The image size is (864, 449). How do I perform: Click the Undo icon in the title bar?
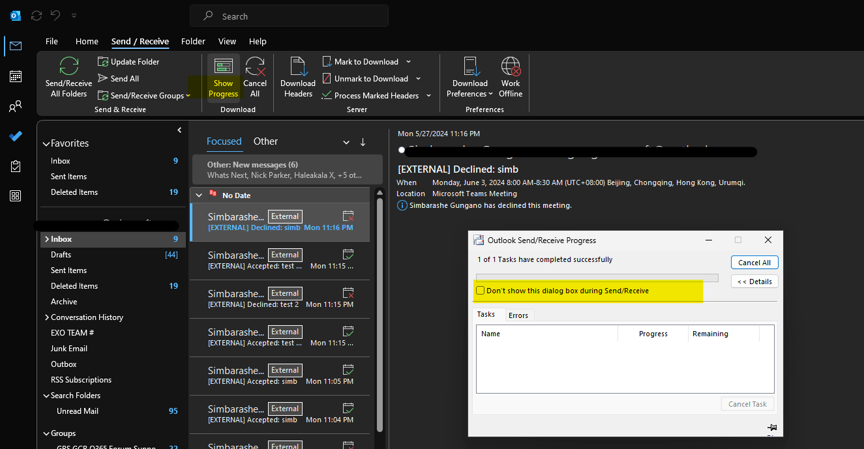[x=56, y=15]
